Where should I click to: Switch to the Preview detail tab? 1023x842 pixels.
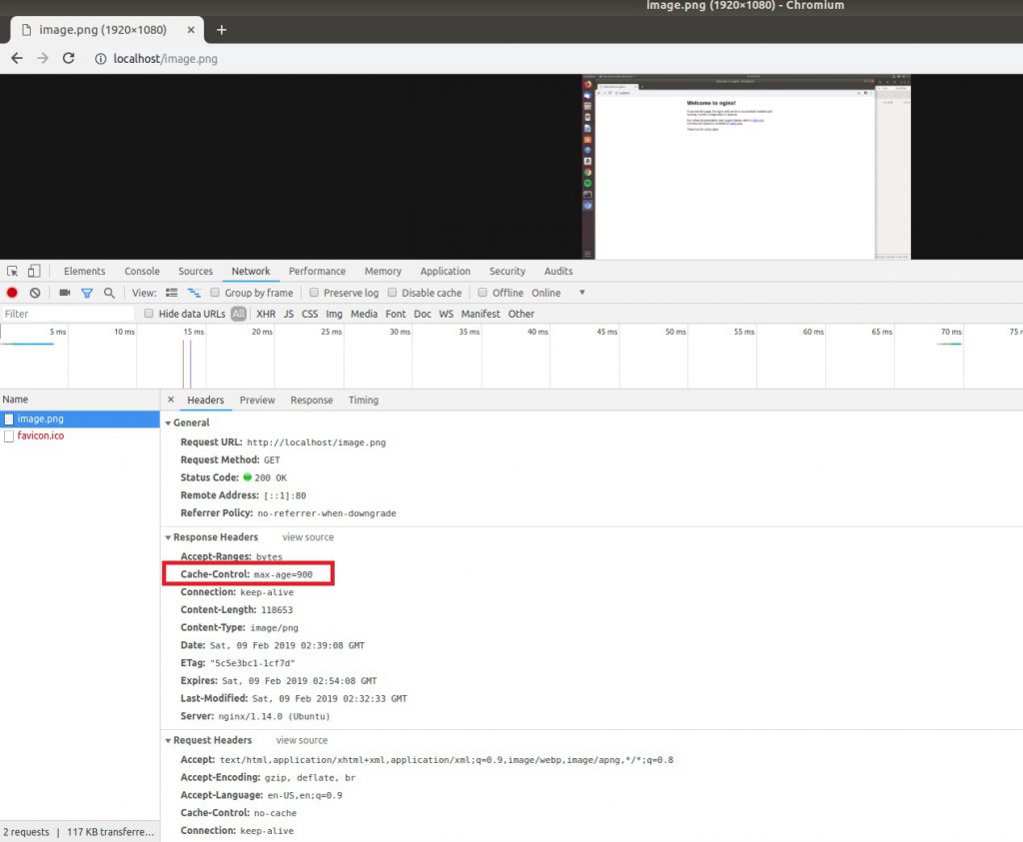(257, 401)
